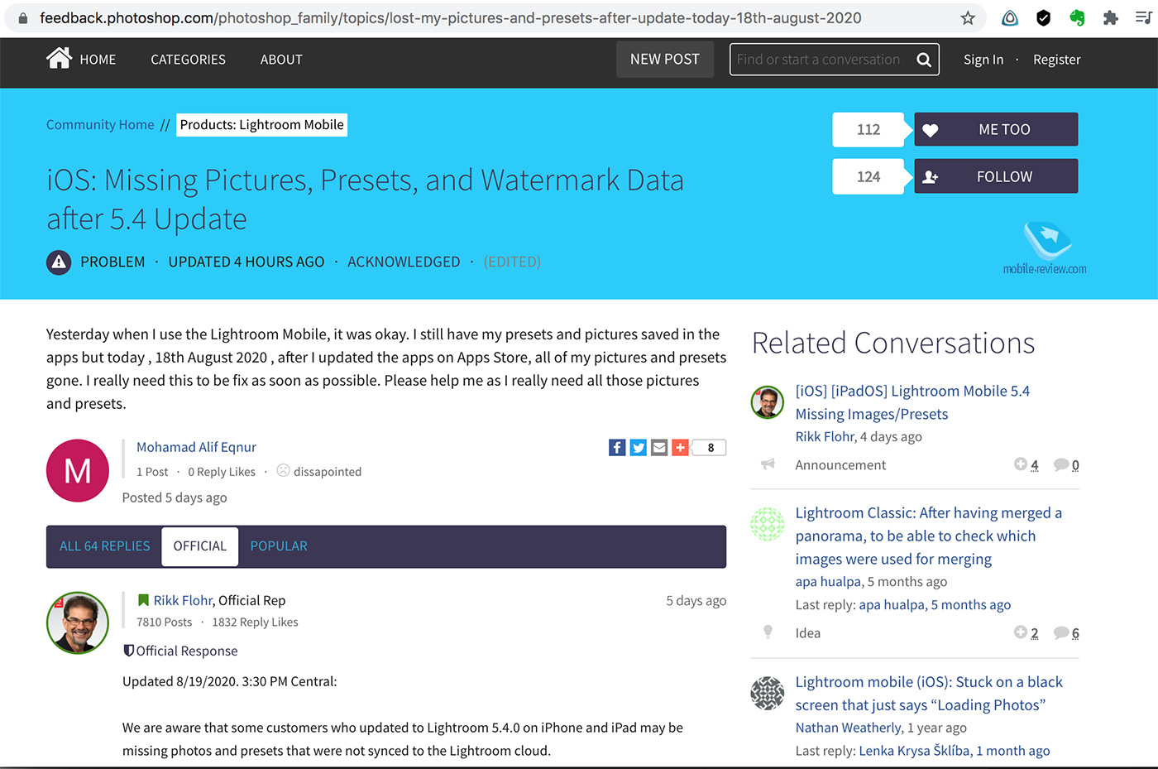Open the Evernote elephant extension
This screenshot has height=769, width=1158.
[1077, 17]
